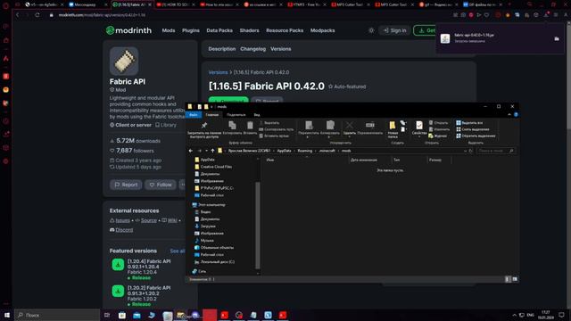Viewport: 571px width, 321px height.
Task: Click Снять выделение in ribbon
Action: tap(473, 129)
